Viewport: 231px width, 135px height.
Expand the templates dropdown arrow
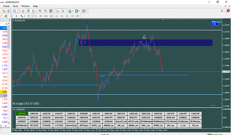tap(86, 11)
